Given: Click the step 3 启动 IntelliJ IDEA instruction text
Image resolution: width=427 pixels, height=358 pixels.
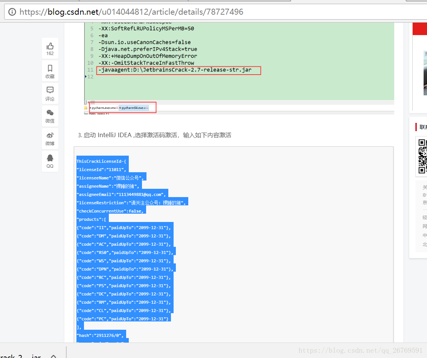Looking at the screenshot, I should pos(155,135).
